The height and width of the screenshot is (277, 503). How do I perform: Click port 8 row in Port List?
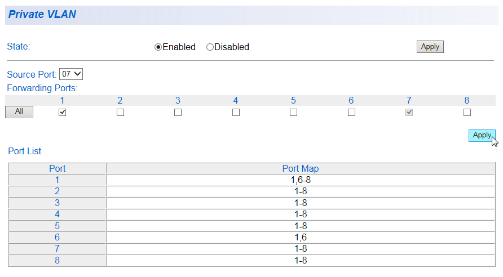58,260
